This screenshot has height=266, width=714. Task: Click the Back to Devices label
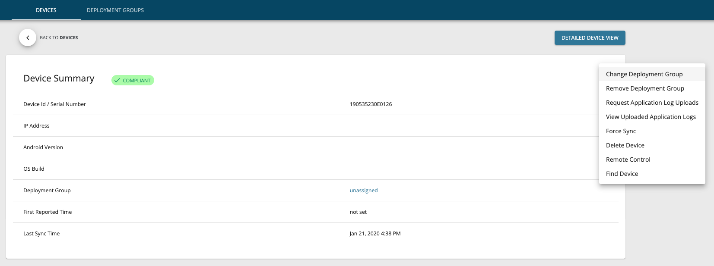(59, 38)
